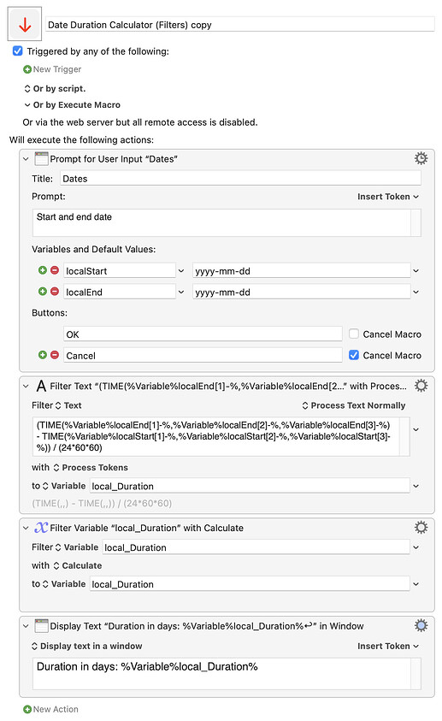
Task: Collapse the Filter Variable action
Action: [x=26, y=528]
